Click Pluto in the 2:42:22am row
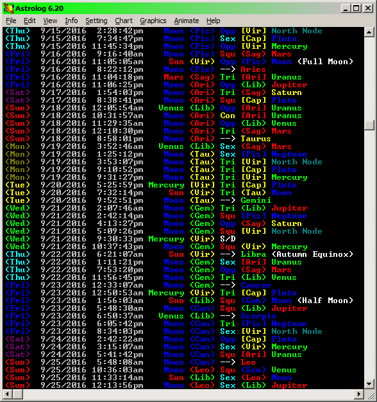The width and height of the screenshot is (377, 402). pos(284,339)
